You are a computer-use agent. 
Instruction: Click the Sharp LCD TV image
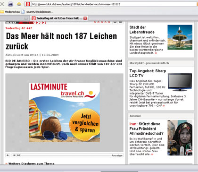(x=180, y=82)
